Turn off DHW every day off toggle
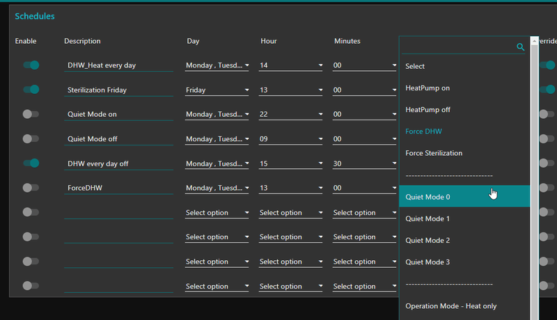The image size is (557, 320). (31, 163)
